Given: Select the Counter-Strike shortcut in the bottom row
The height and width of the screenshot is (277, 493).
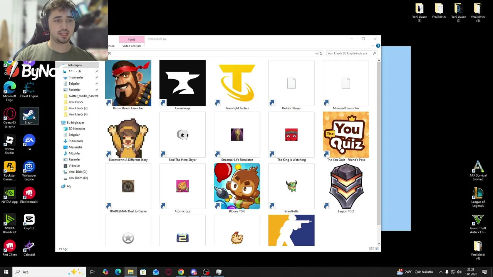Looking at the screenshot, I should click(291, 230).
